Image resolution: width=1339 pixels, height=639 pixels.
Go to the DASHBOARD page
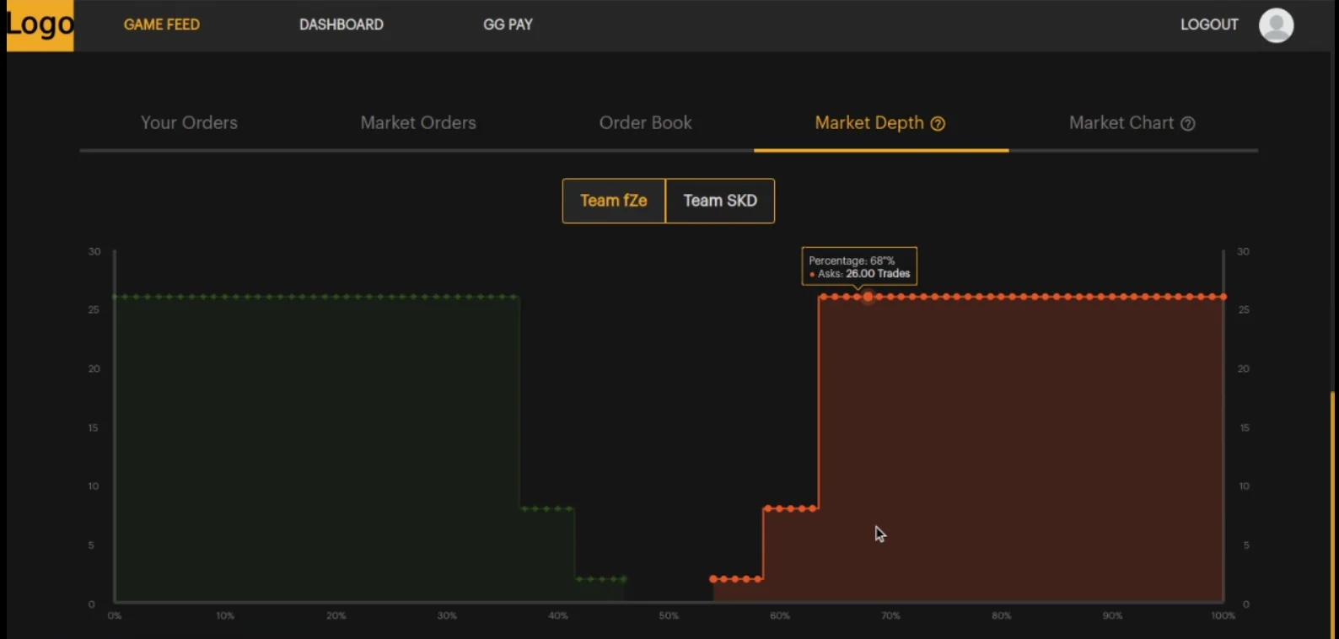341,25
